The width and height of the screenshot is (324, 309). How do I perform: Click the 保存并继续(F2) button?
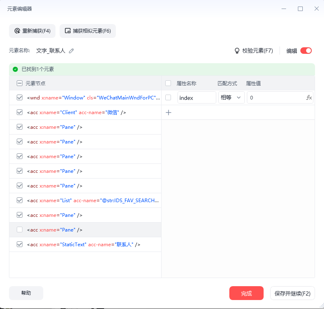(x=292, y=294)
